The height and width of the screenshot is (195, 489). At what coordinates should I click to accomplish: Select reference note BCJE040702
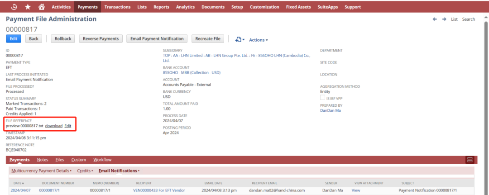tap(16, 150)
